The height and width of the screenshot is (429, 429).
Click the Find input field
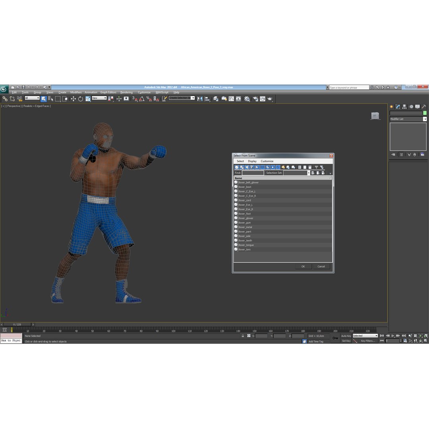click(x=253, y=173)
